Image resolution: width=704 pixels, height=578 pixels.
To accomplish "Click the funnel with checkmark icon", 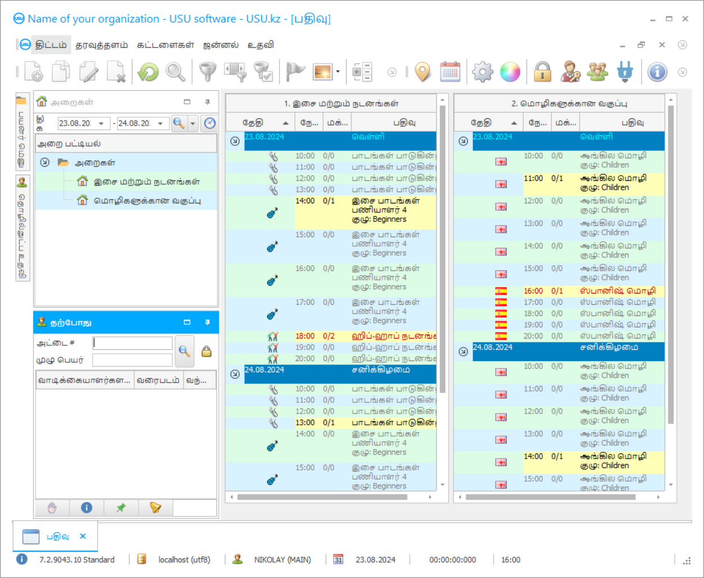I will pyautogui.click(x=263, y=72).
